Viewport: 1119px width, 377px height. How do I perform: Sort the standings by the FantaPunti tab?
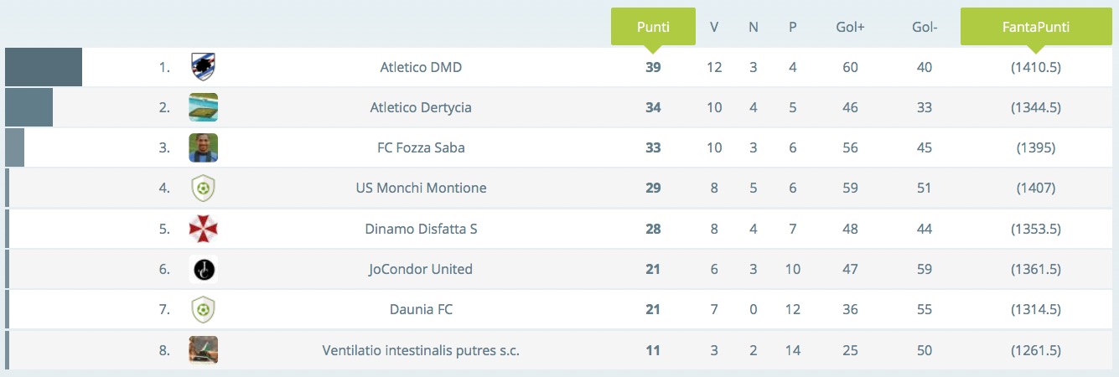coord(1035,27)
